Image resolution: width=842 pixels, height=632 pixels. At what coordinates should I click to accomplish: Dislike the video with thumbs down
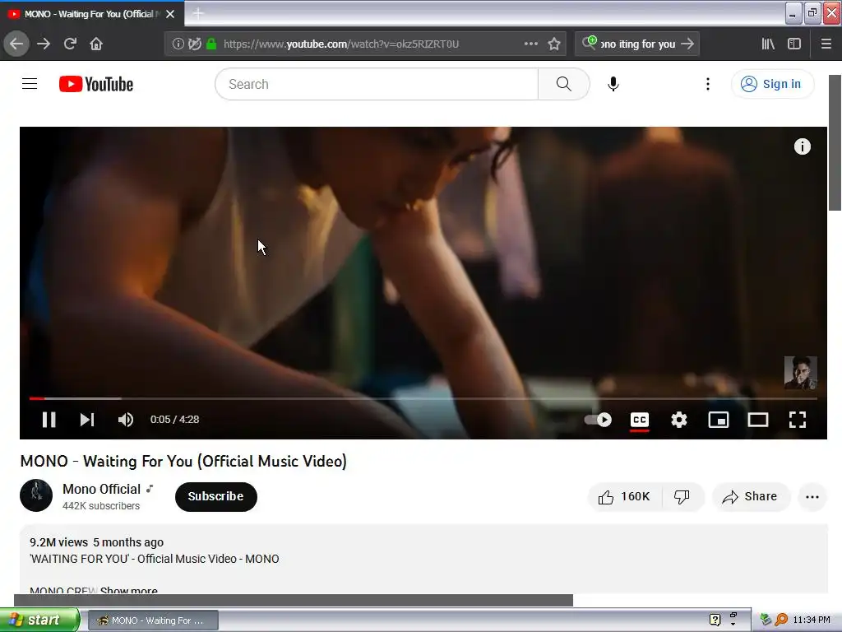[x=682, y=496]
